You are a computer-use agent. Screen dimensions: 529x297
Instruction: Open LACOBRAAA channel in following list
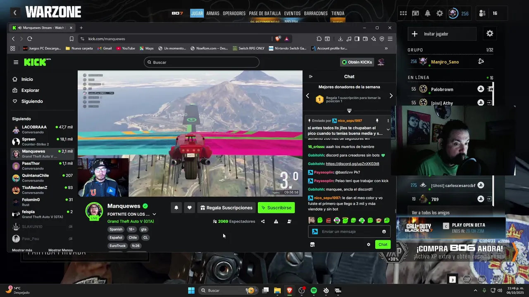pos(42,130)
